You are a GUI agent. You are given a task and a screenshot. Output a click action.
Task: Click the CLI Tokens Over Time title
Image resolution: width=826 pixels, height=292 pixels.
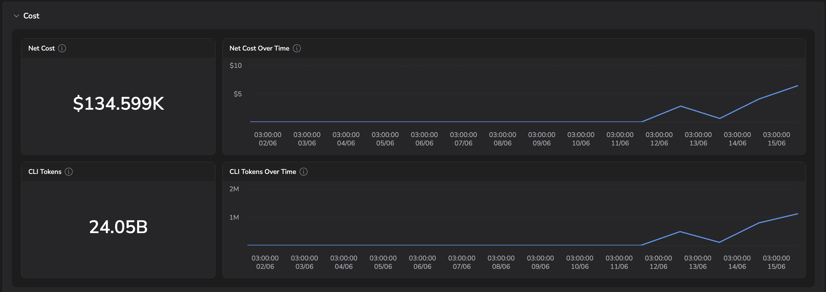click(262, 172)
